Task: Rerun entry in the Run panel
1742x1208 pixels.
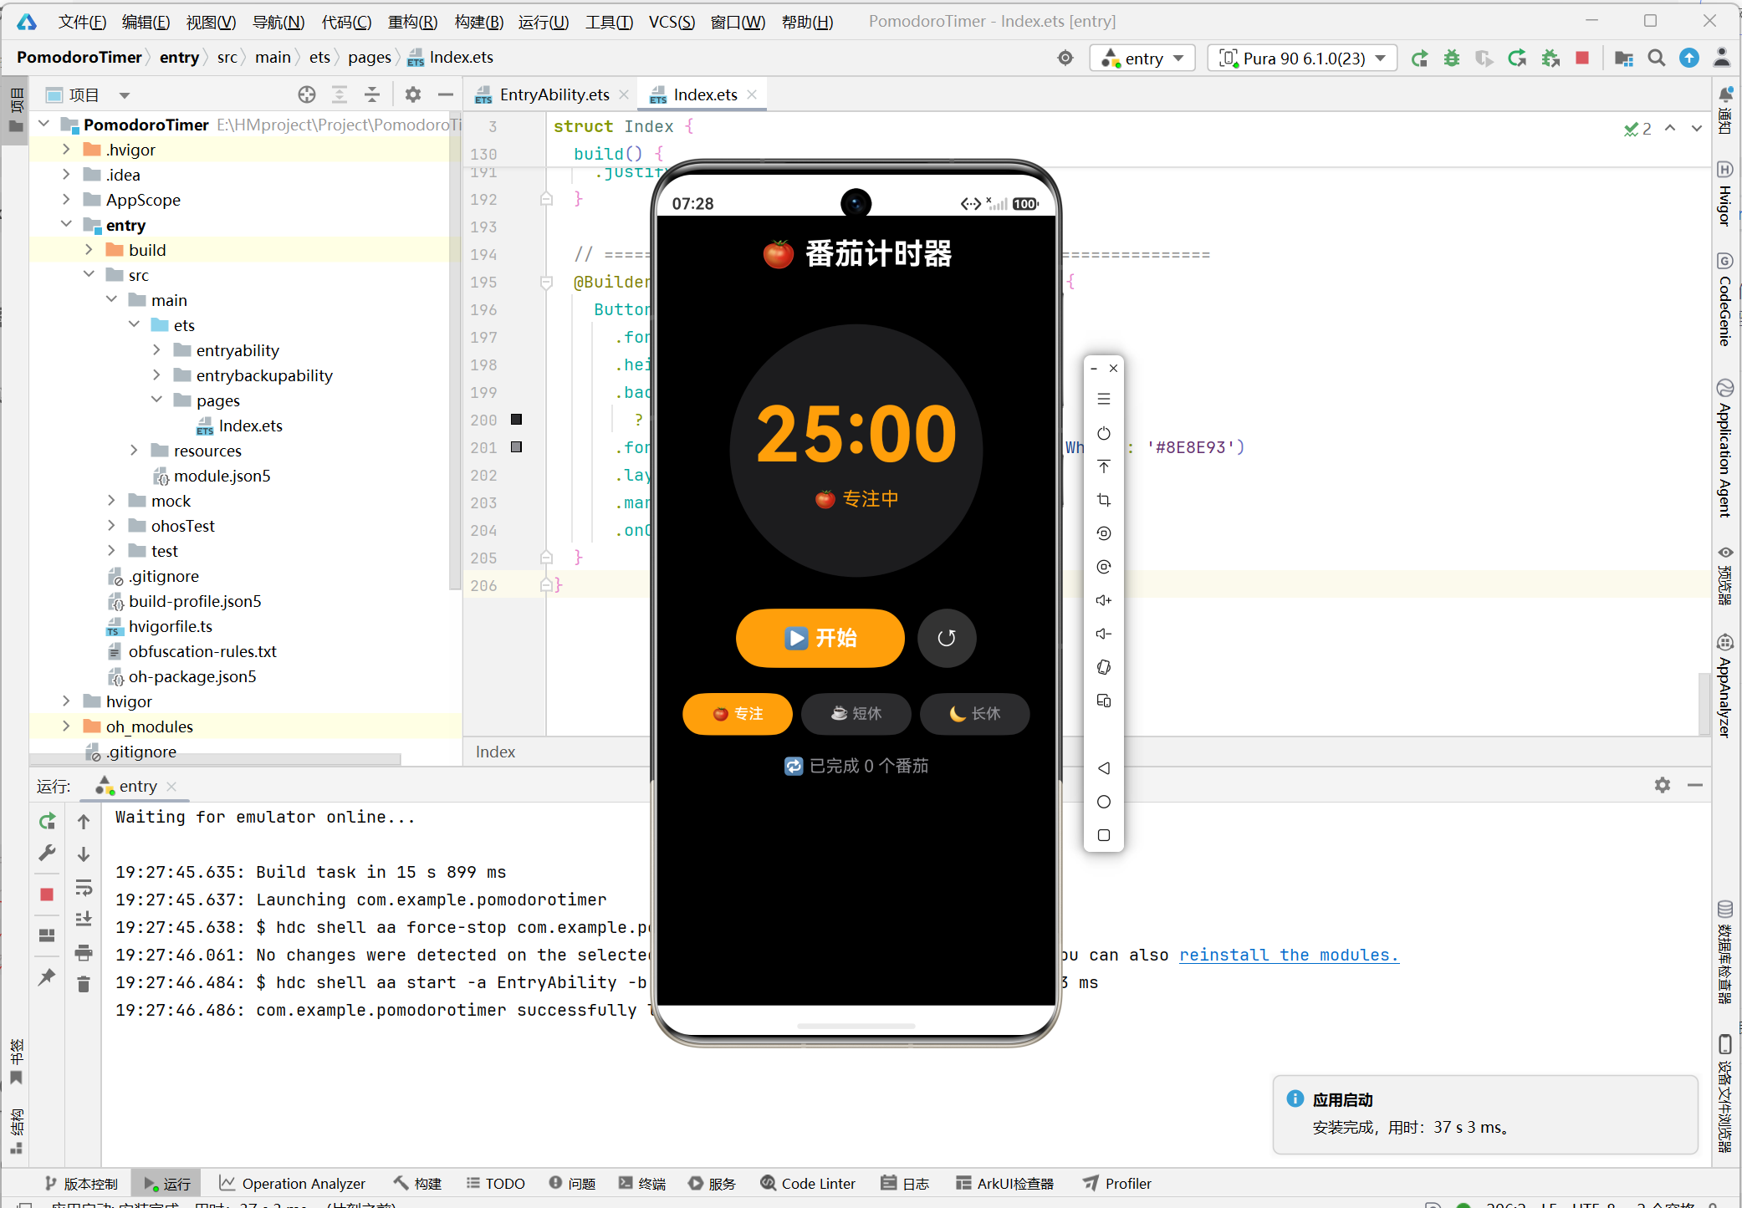Action: (x=47, y=822)
